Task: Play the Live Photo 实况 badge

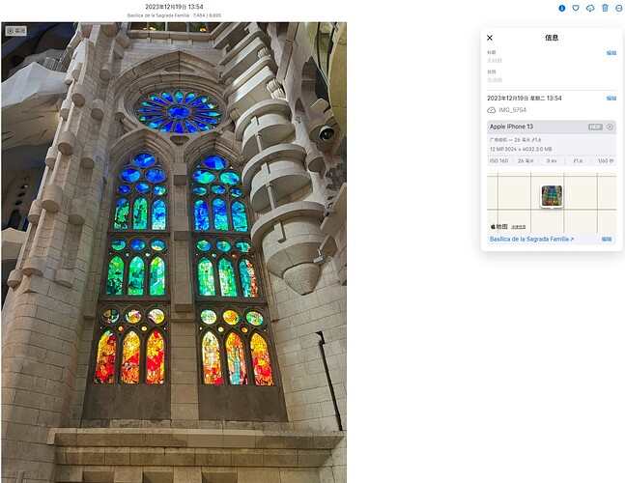Action: point(16,31)
